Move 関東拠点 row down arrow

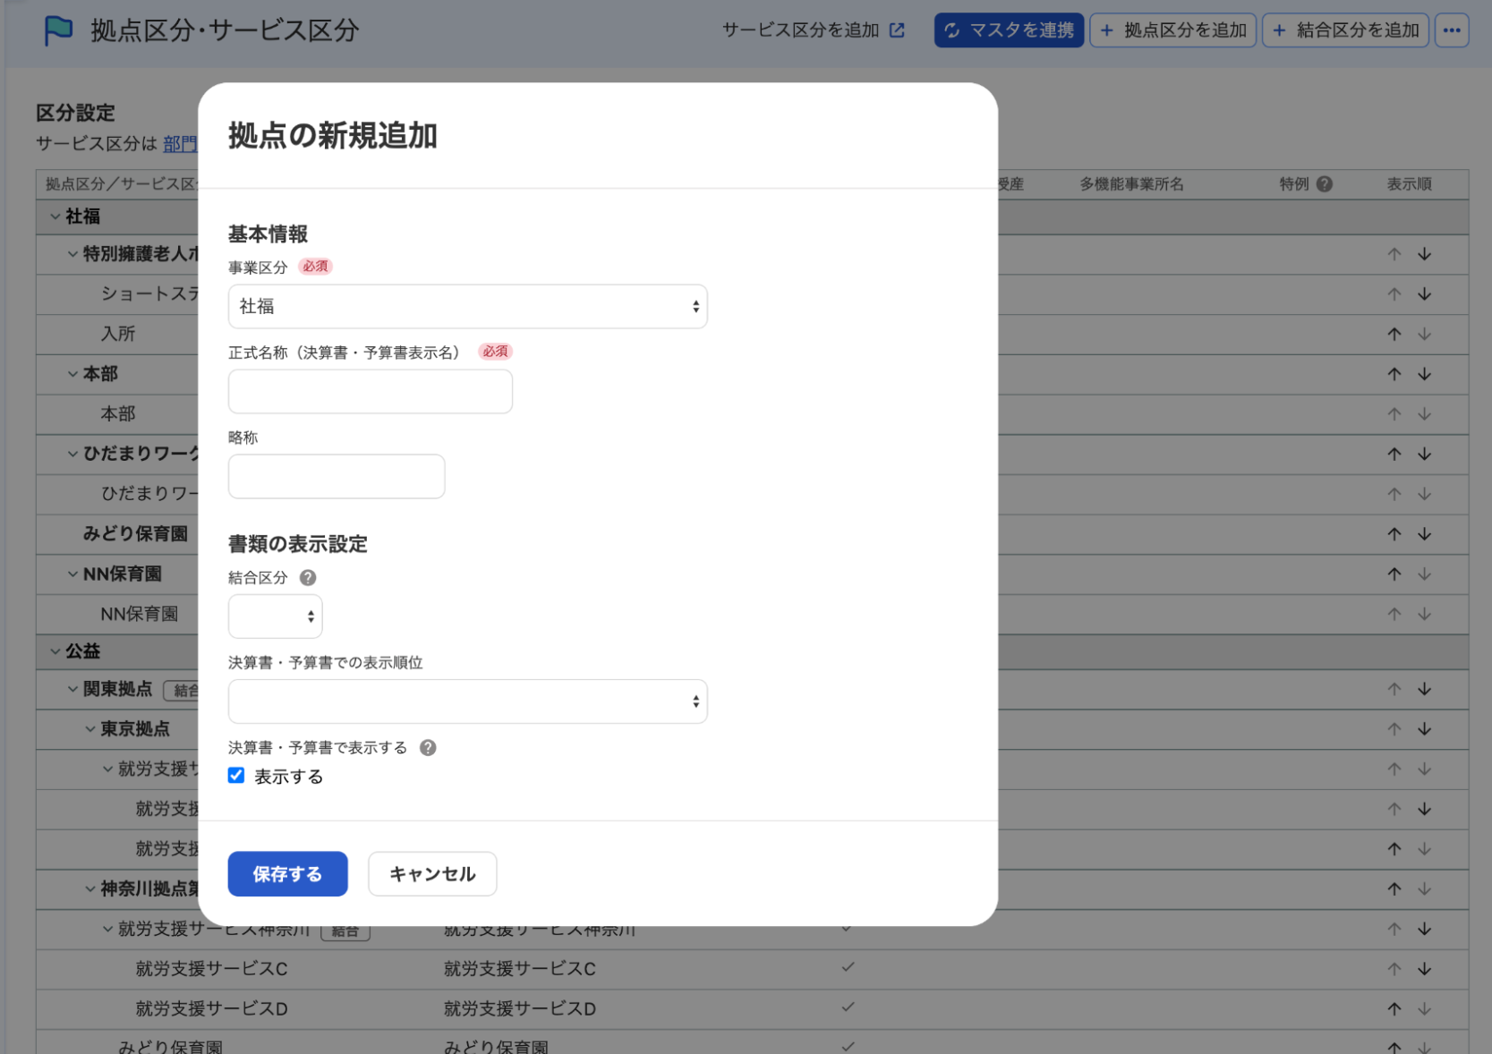click(1425, 690)
